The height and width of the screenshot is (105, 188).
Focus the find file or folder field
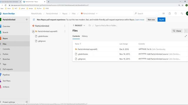[x=106, y=25]
